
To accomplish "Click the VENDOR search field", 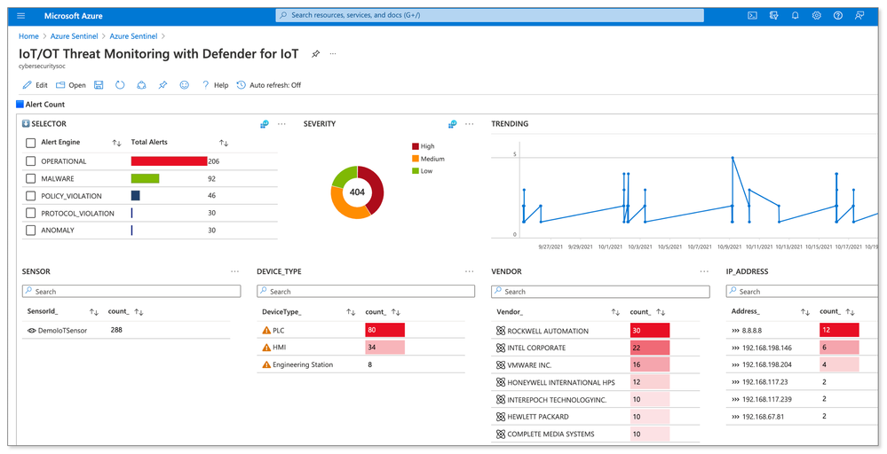I will click(x=600, y=292).
